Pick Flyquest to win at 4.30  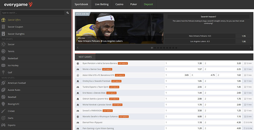(x=223, y=122)
